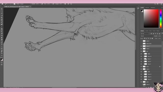Click the Calque 6 layer thumbnail
The width and height of the screenshot is (163, 92).
144,84
